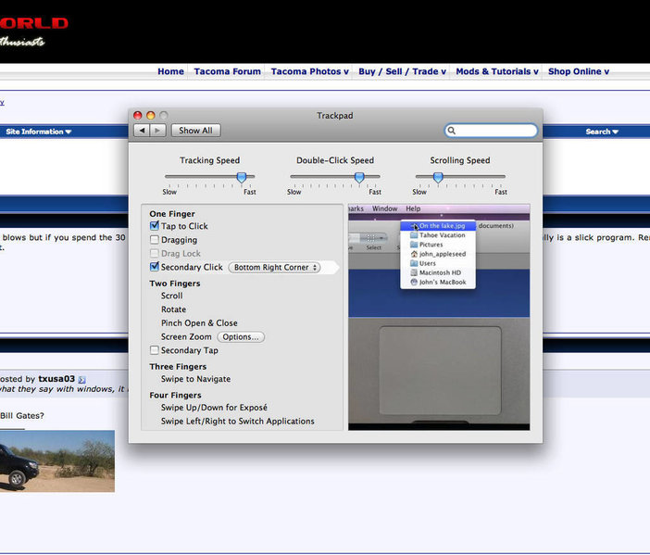Click the Screen Zoom Options button
The width and height of the screenshot is (650, 555).
[241, 337]
